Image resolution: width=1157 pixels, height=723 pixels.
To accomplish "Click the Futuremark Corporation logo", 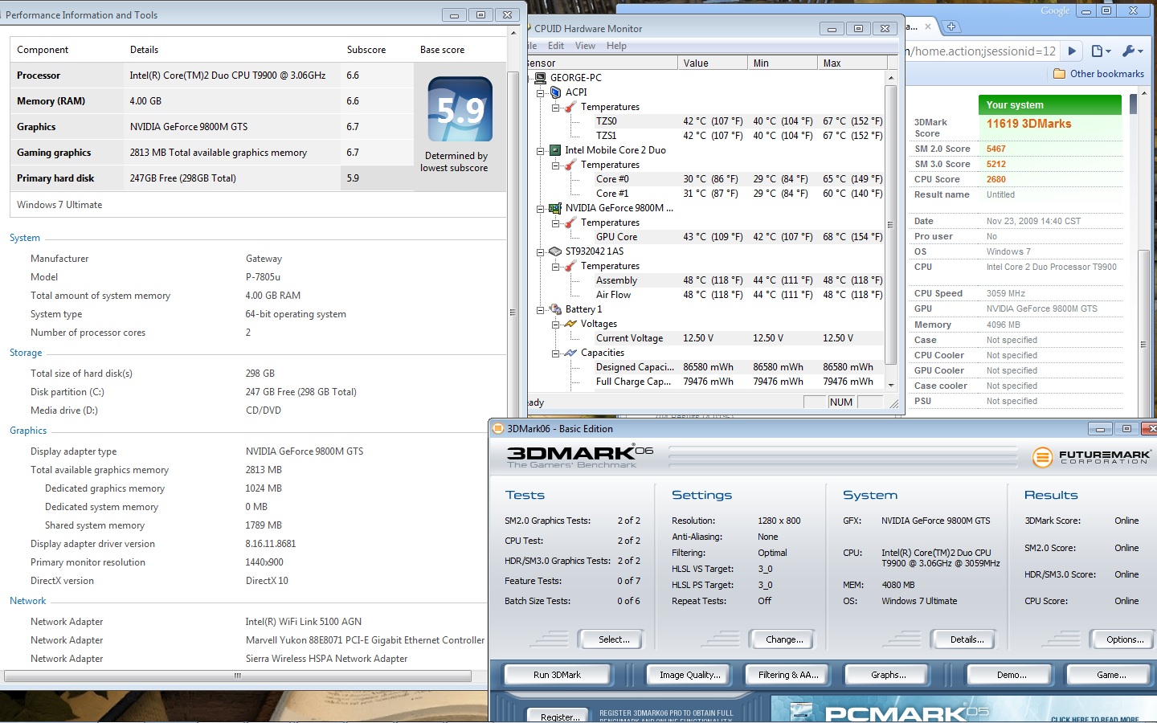I will pos(1092,457).
